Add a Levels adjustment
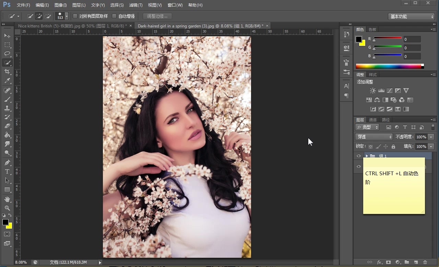This screenshot has height=267, width=439. 381,91
